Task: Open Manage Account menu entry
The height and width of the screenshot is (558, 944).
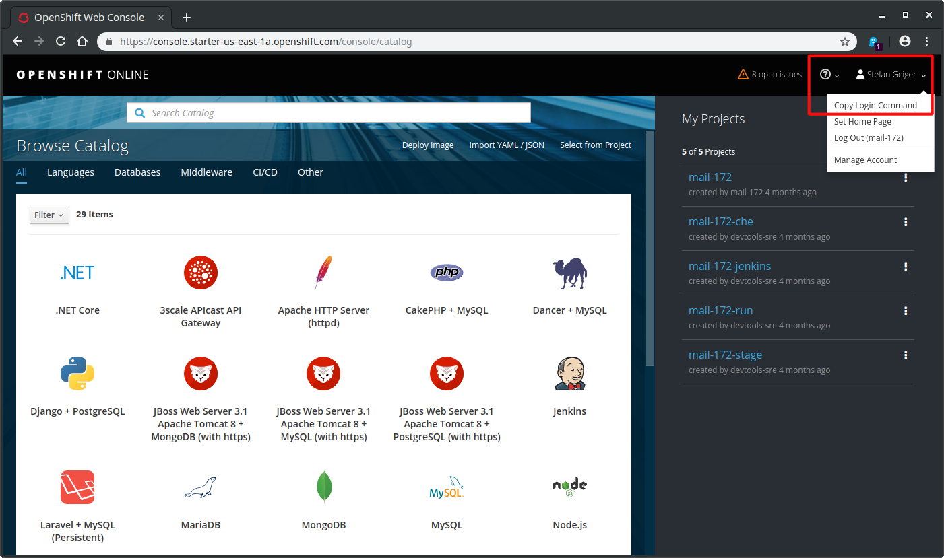Action: click(865, 160)
